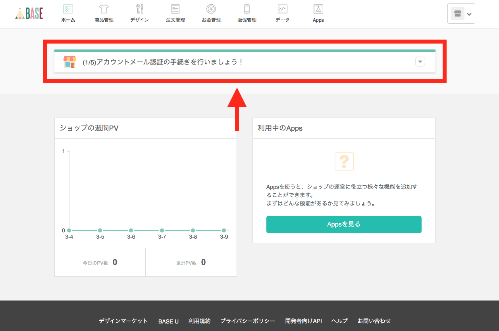Open 商品管理 T-shirt icon
The width and height of the screenshot is (499, 331).
coord(104,9)
